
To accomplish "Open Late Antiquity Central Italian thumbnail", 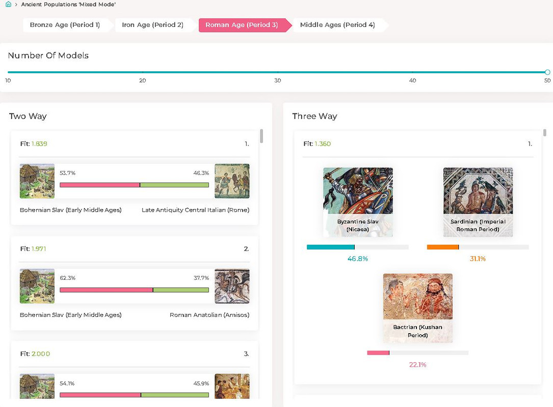I will click(232, 181).
